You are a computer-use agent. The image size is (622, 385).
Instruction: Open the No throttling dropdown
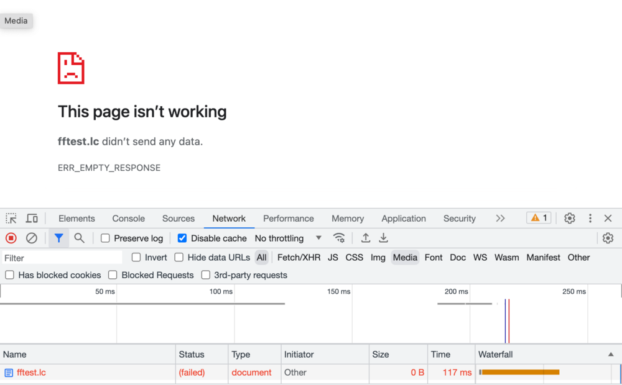point(288,238)
